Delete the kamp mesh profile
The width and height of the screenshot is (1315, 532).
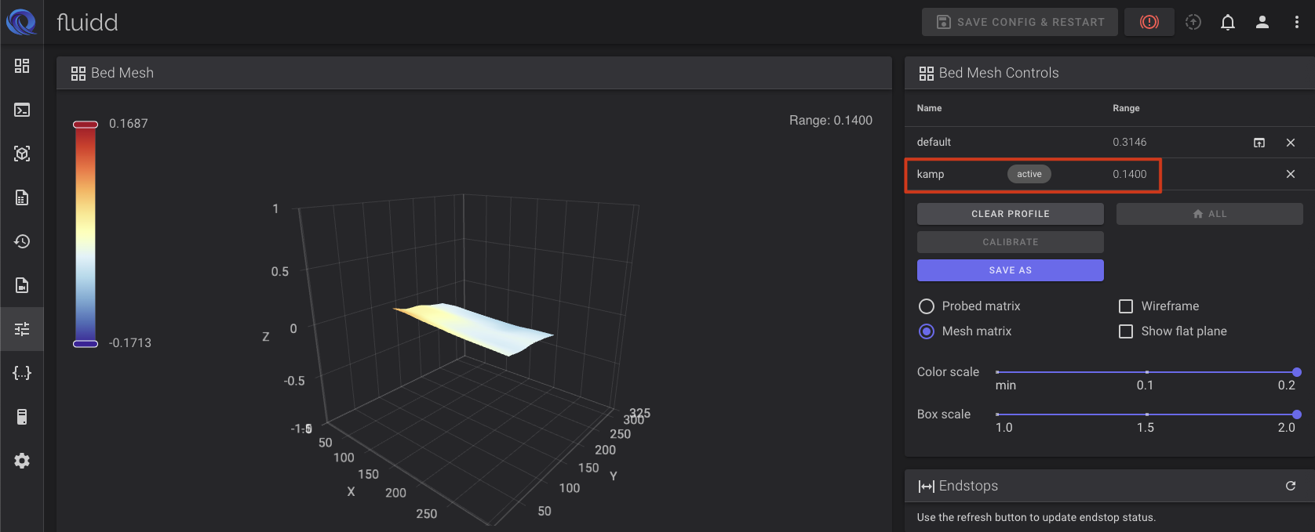click(1291, 174)
